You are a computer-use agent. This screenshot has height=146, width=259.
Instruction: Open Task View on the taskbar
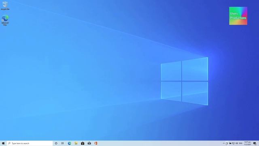(x=63, y=143)
